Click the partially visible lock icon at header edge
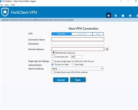 (137, 16)
